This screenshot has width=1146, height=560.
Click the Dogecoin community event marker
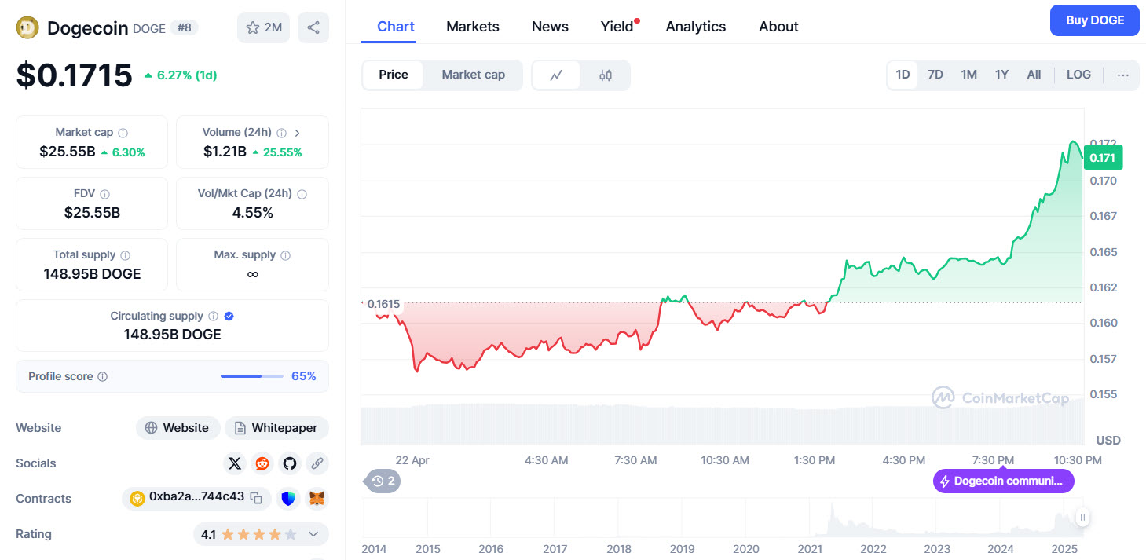1003,481
